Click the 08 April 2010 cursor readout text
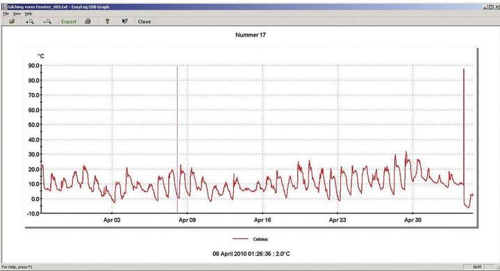The height and width of the screenshot is (271, 500). tap(251, 254)
